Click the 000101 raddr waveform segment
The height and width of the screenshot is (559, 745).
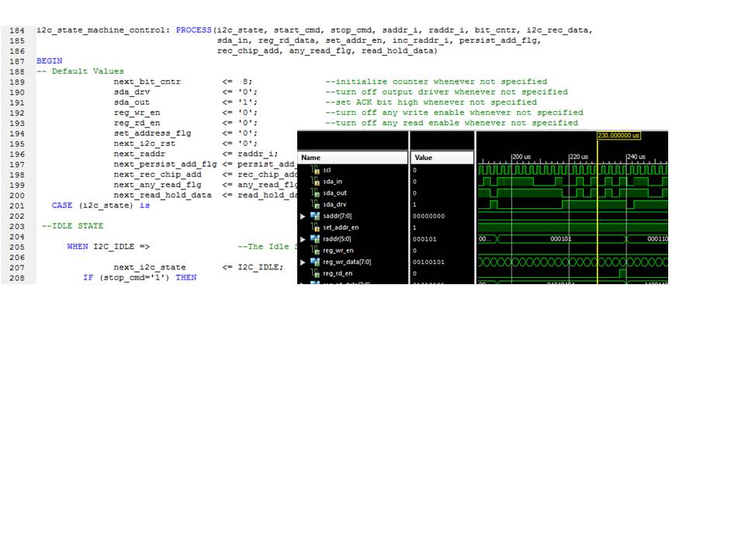pyautogui.click(x=560, y=238)
